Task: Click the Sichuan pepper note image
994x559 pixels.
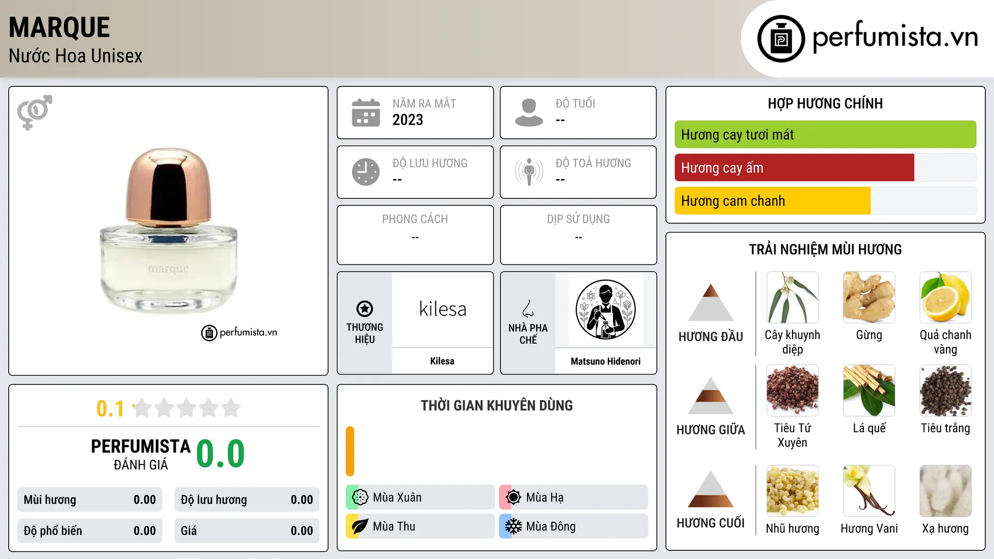Action: (x=792, y=391)
